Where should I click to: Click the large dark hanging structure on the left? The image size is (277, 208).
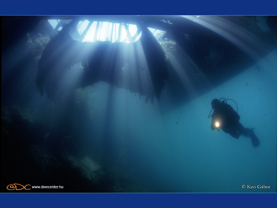[x=54, y=68]
